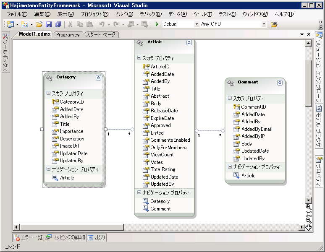Save the current file with the floppy icon
Screen dimensions: 325x252
point(49,24)
